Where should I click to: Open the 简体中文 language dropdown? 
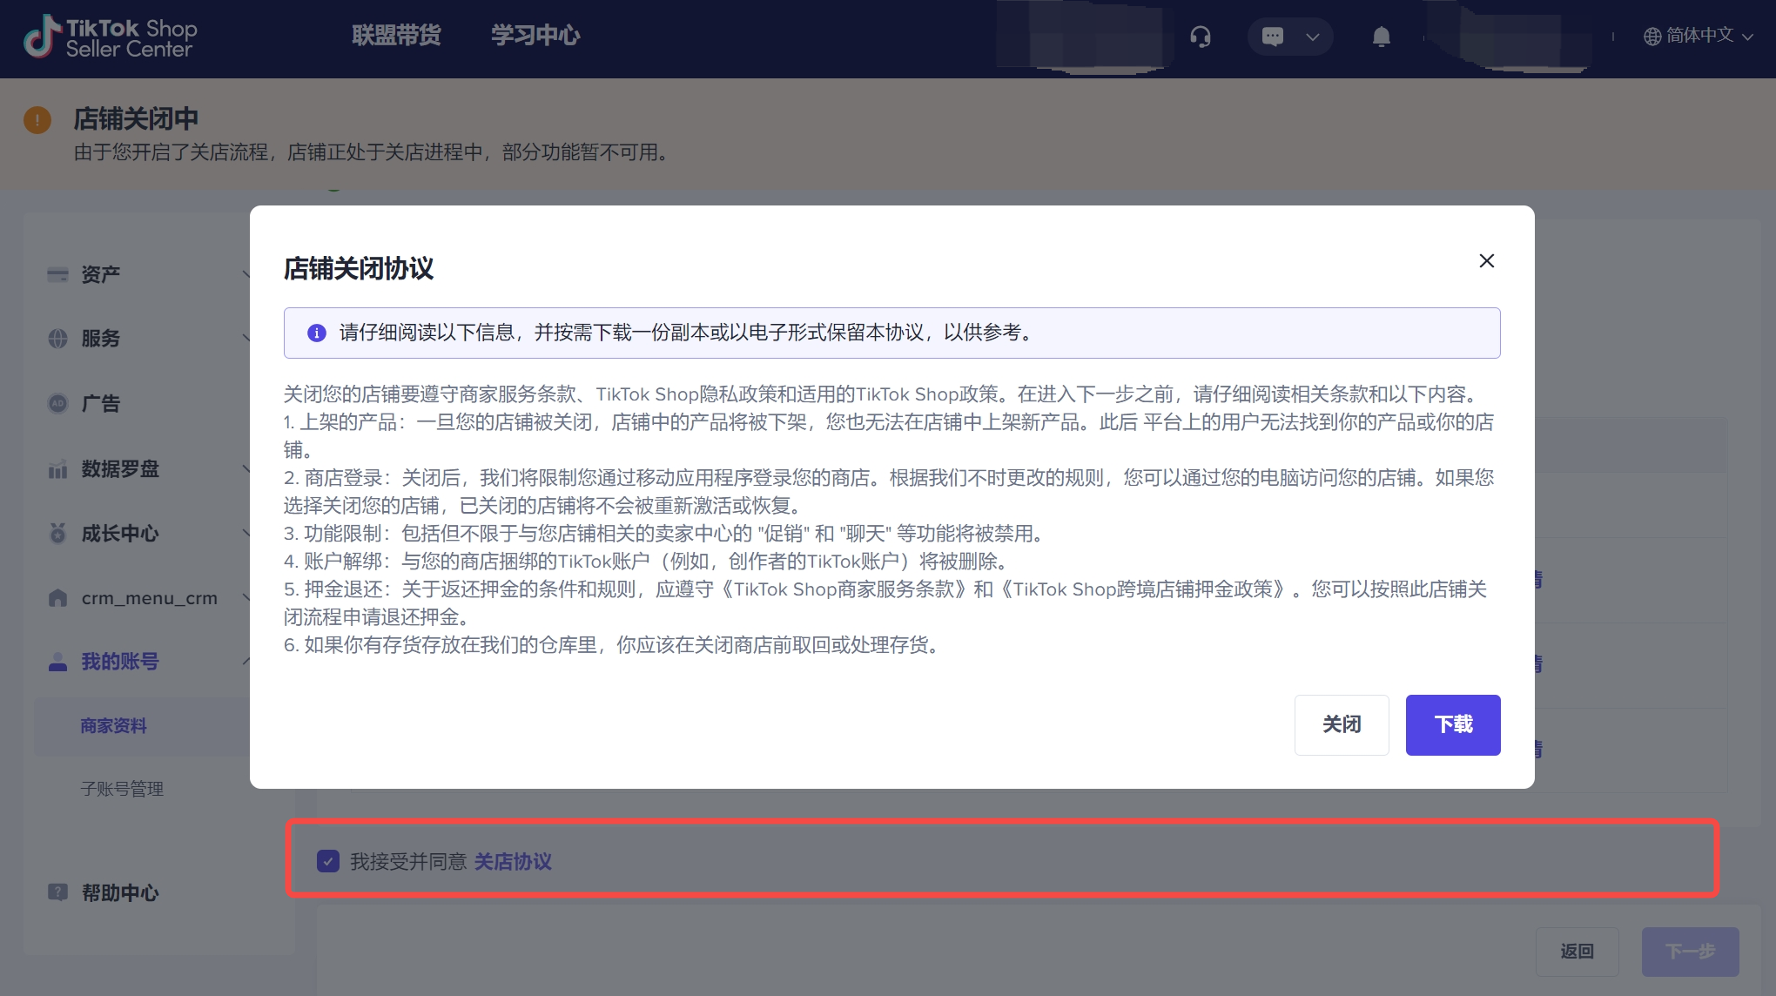[1699, 36]
